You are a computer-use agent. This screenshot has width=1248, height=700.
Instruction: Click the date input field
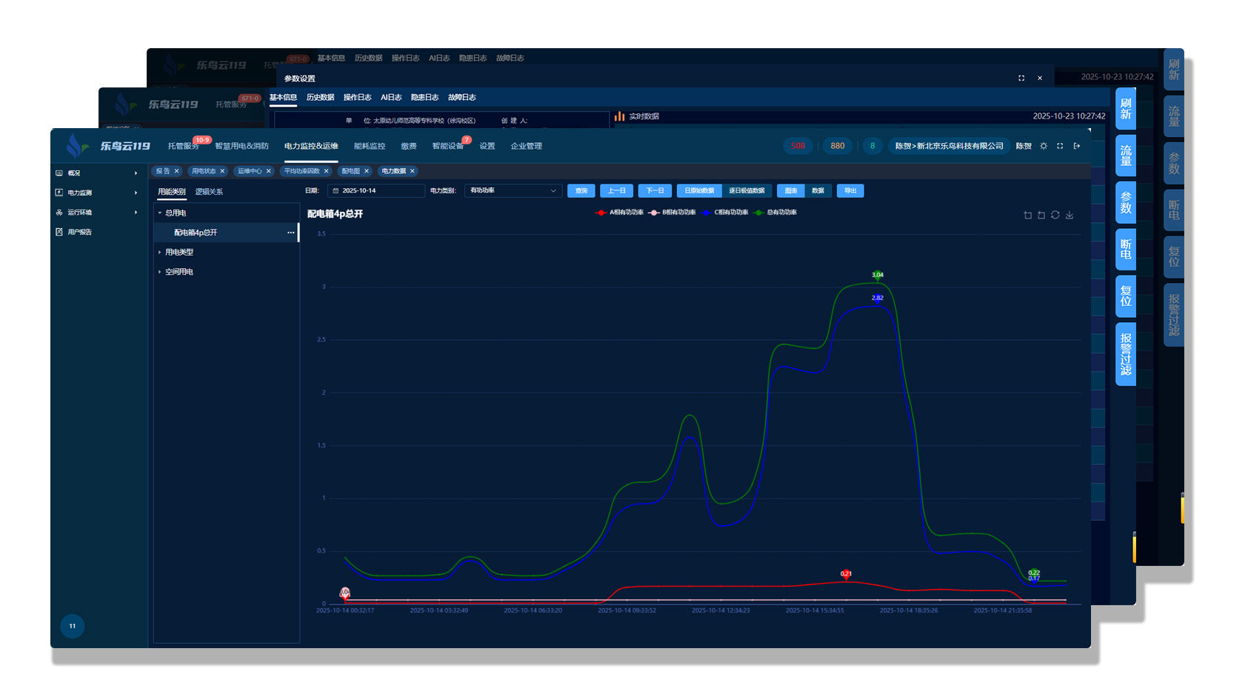pyautogui.click(x=376, y=190)
